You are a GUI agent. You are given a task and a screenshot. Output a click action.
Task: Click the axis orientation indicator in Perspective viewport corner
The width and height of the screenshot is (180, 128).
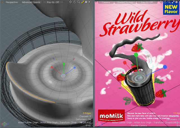point(4,124)
